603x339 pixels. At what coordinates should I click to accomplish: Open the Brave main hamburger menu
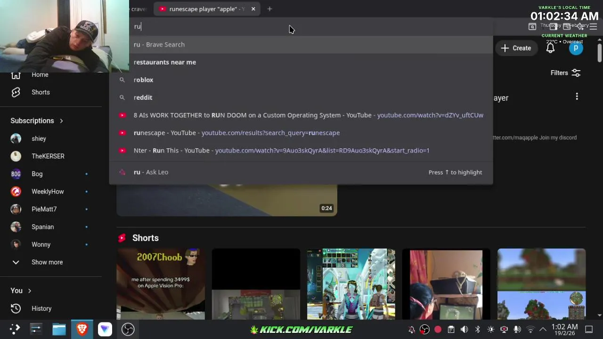pos(593,27)
